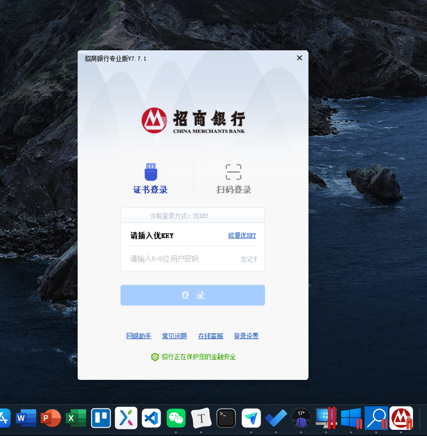The height and width of the screenshot is (436, 427).
Task: Open Excel from the Dock
Action: (76, 418)
